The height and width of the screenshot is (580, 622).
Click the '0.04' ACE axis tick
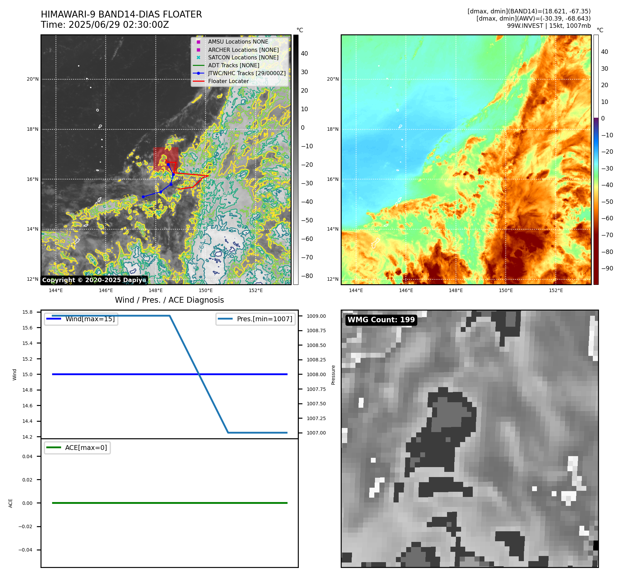point(27,456)
